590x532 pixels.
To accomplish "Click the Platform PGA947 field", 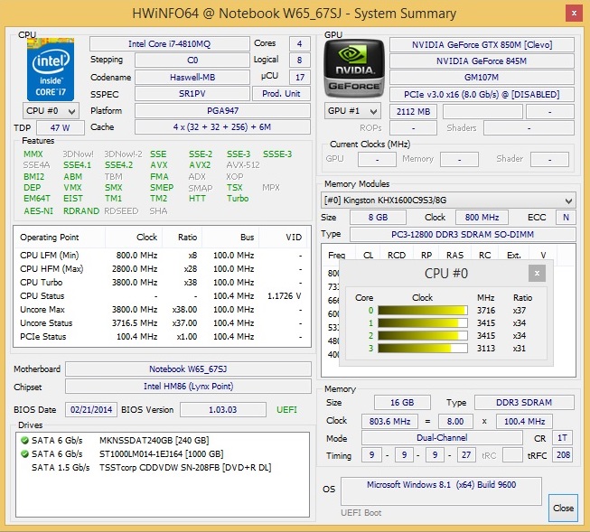I will point(223,110).
